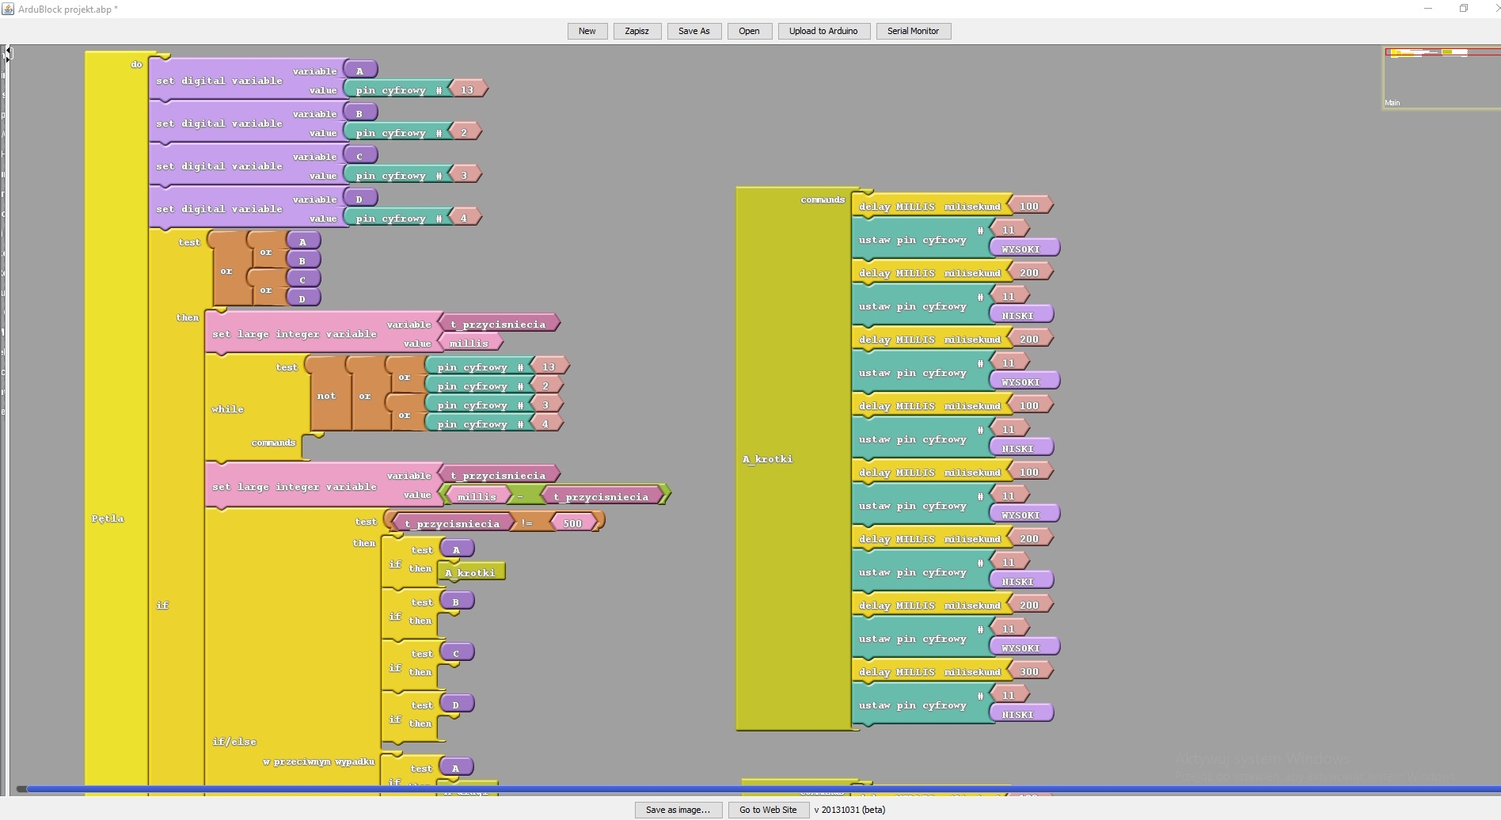Click pin number 3 for variable C

464,175
